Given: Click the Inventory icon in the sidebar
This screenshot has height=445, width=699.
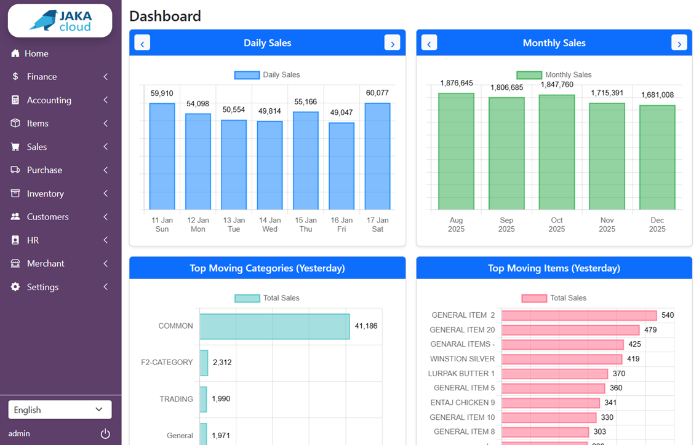Looking at the screenshot, I should [x=15, y=193].
